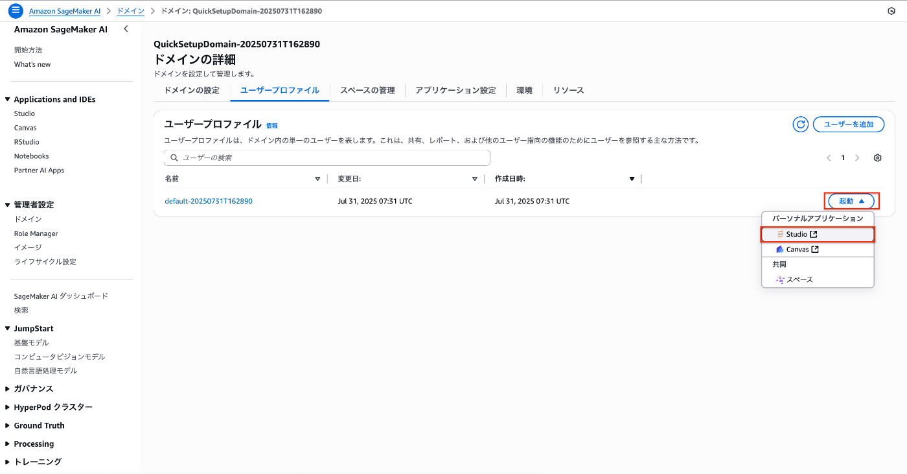Open コンピュータビジョンモデル in sidebar
Screen dimensions: 907x474
click(x=60, y=357)
